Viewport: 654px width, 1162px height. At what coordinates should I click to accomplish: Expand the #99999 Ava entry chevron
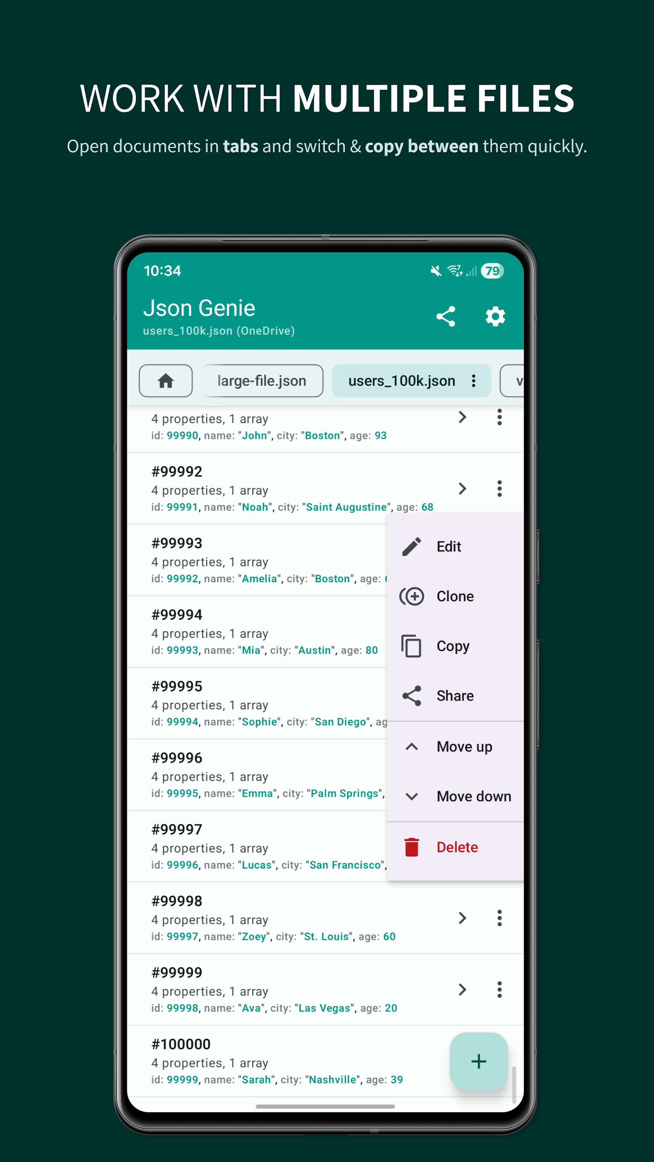point(462,990)
